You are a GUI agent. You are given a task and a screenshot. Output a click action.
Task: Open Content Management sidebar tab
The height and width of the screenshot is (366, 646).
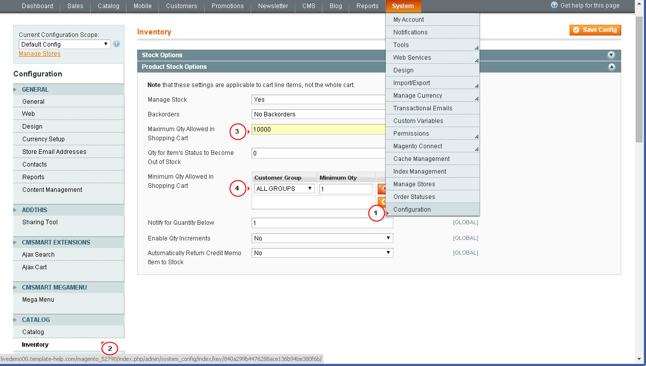coord(68,190)
